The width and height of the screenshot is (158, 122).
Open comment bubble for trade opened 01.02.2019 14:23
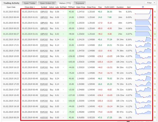click(x=155, y=101)
